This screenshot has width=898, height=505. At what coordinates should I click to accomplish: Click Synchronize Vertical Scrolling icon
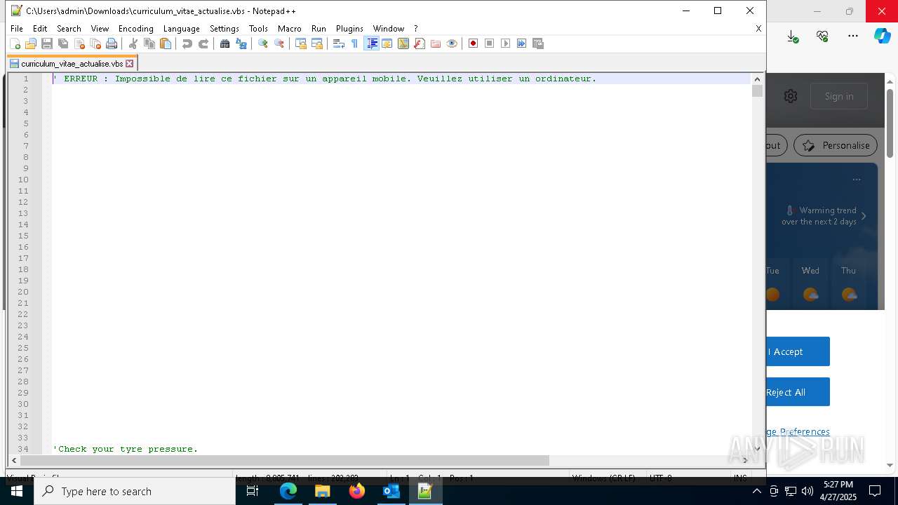[301, 43]
